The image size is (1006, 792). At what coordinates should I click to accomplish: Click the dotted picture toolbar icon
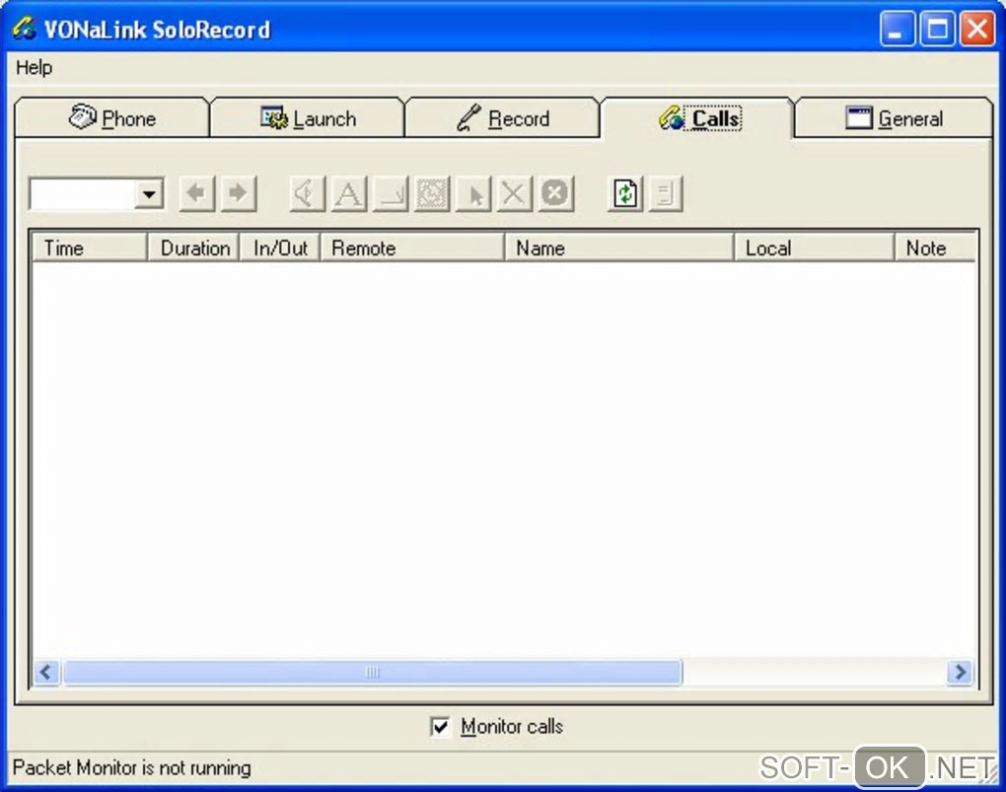coord(432,193)
